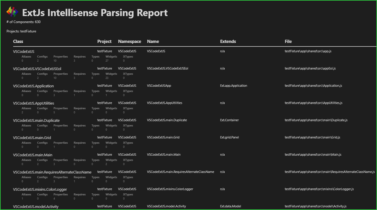The image size is (377, 210).
Task: Click Configs label under VSCodeExtJS.main.Main
Action: click(42, 160)
